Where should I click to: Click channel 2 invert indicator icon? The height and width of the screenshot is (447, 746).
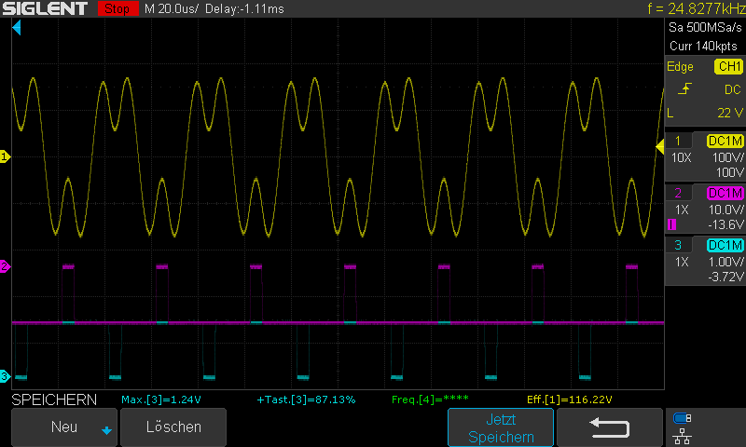coord(671,224)
